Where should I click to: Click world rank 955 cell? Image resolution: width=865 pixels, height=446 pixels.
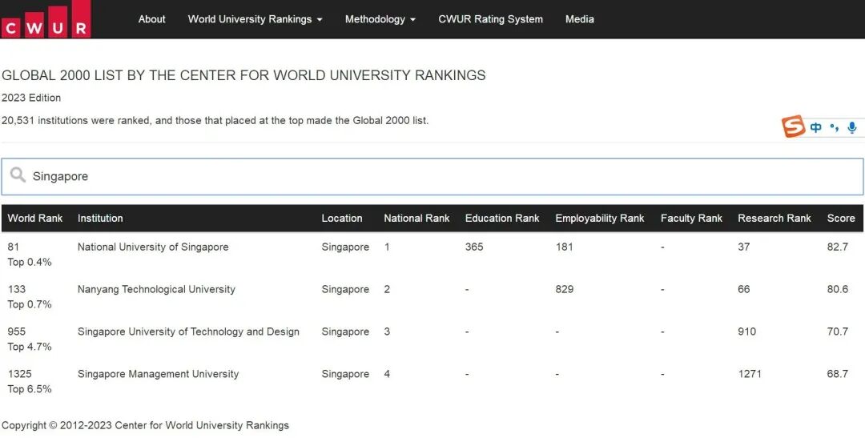pos(17,331)
